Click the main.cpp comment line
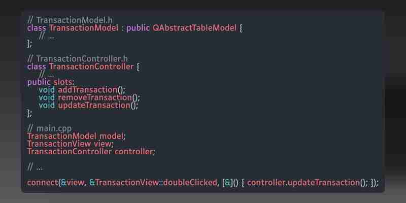Viewport: 406px width, 203px height. tap(49, 128)
